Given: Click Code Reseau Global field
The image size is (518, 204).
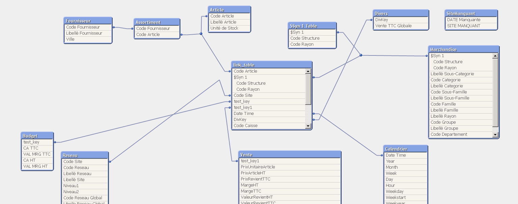Looking at the screenshot, I should pos(85,198).
